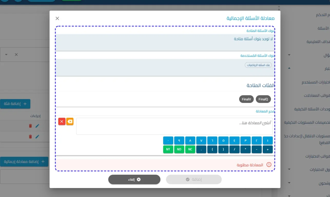This screenshot has height=197, width=330.
Task: Click the multiply (*) operator key
Action: [x=246, y=149]
